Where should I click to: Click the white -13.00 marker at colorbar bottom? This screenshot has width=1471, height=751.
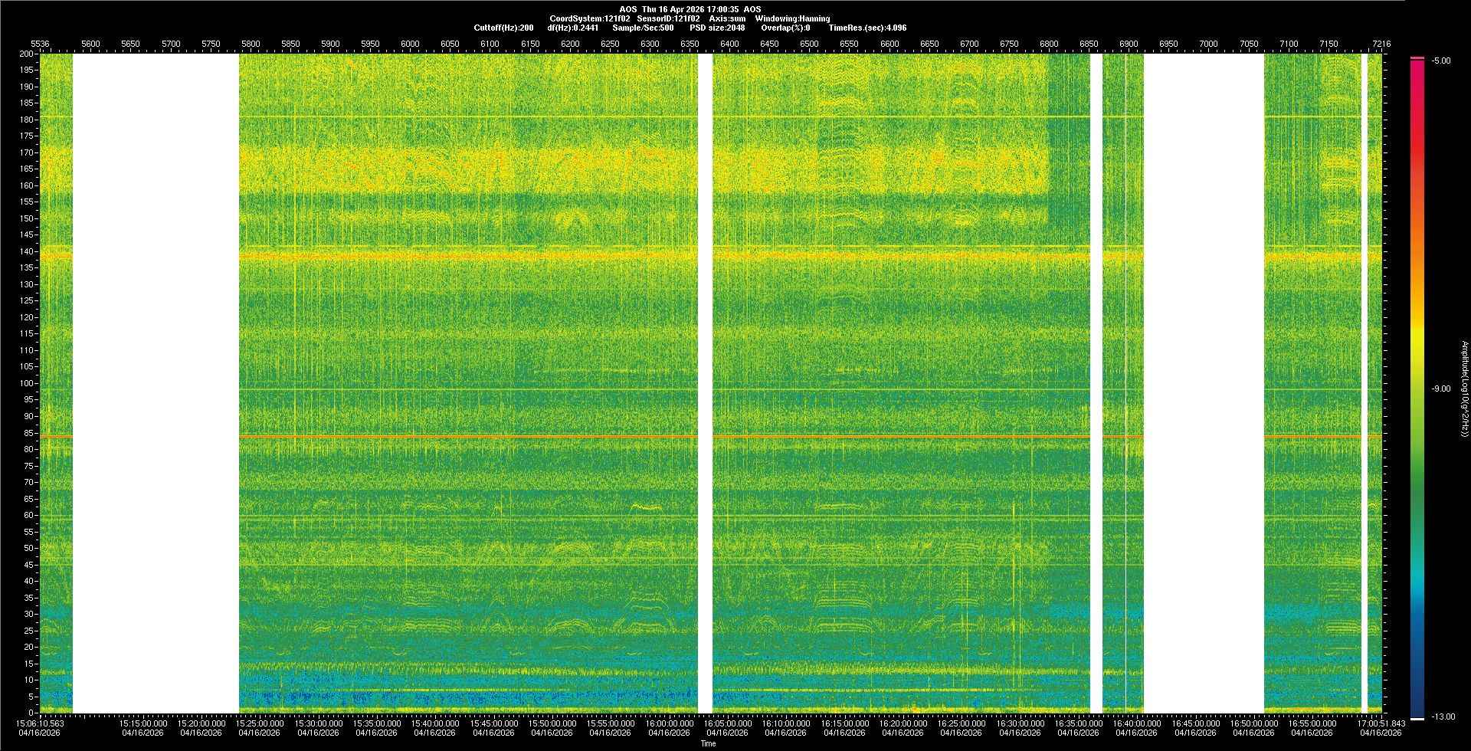point(1417,718)
